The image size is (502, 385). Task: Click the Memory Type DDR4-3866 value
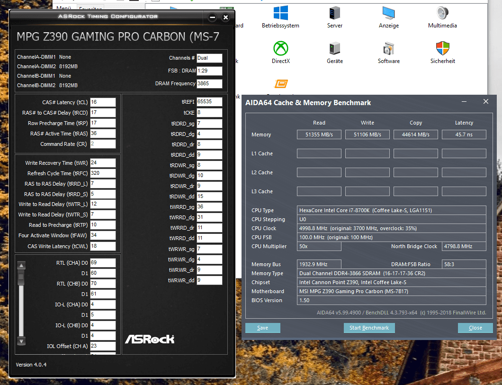click(392, 273)
